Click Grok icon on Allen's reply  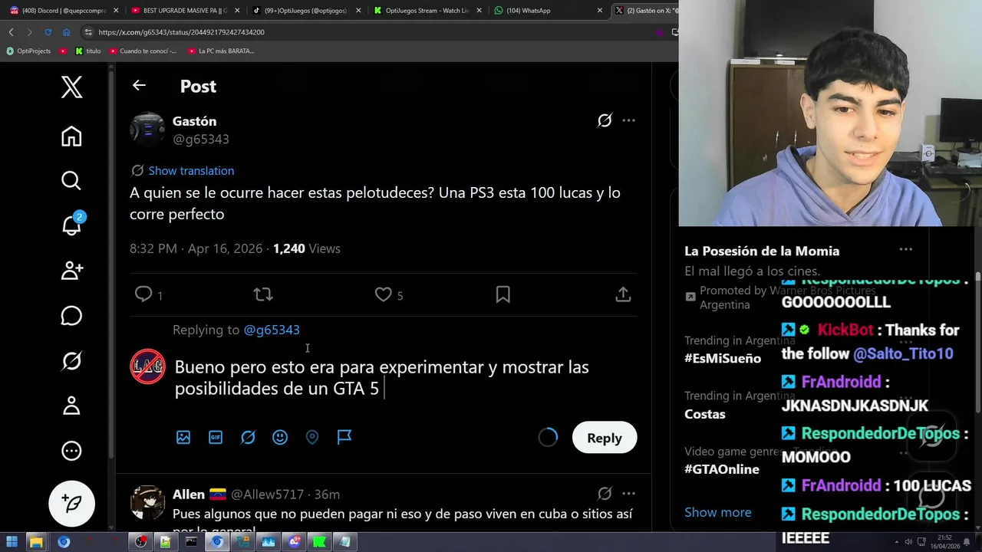click(605, 494)
